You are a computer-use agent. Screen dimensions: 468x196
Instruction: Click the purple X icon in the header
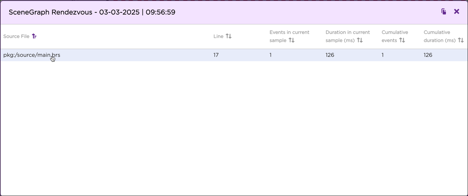click(x=456, y=11)
